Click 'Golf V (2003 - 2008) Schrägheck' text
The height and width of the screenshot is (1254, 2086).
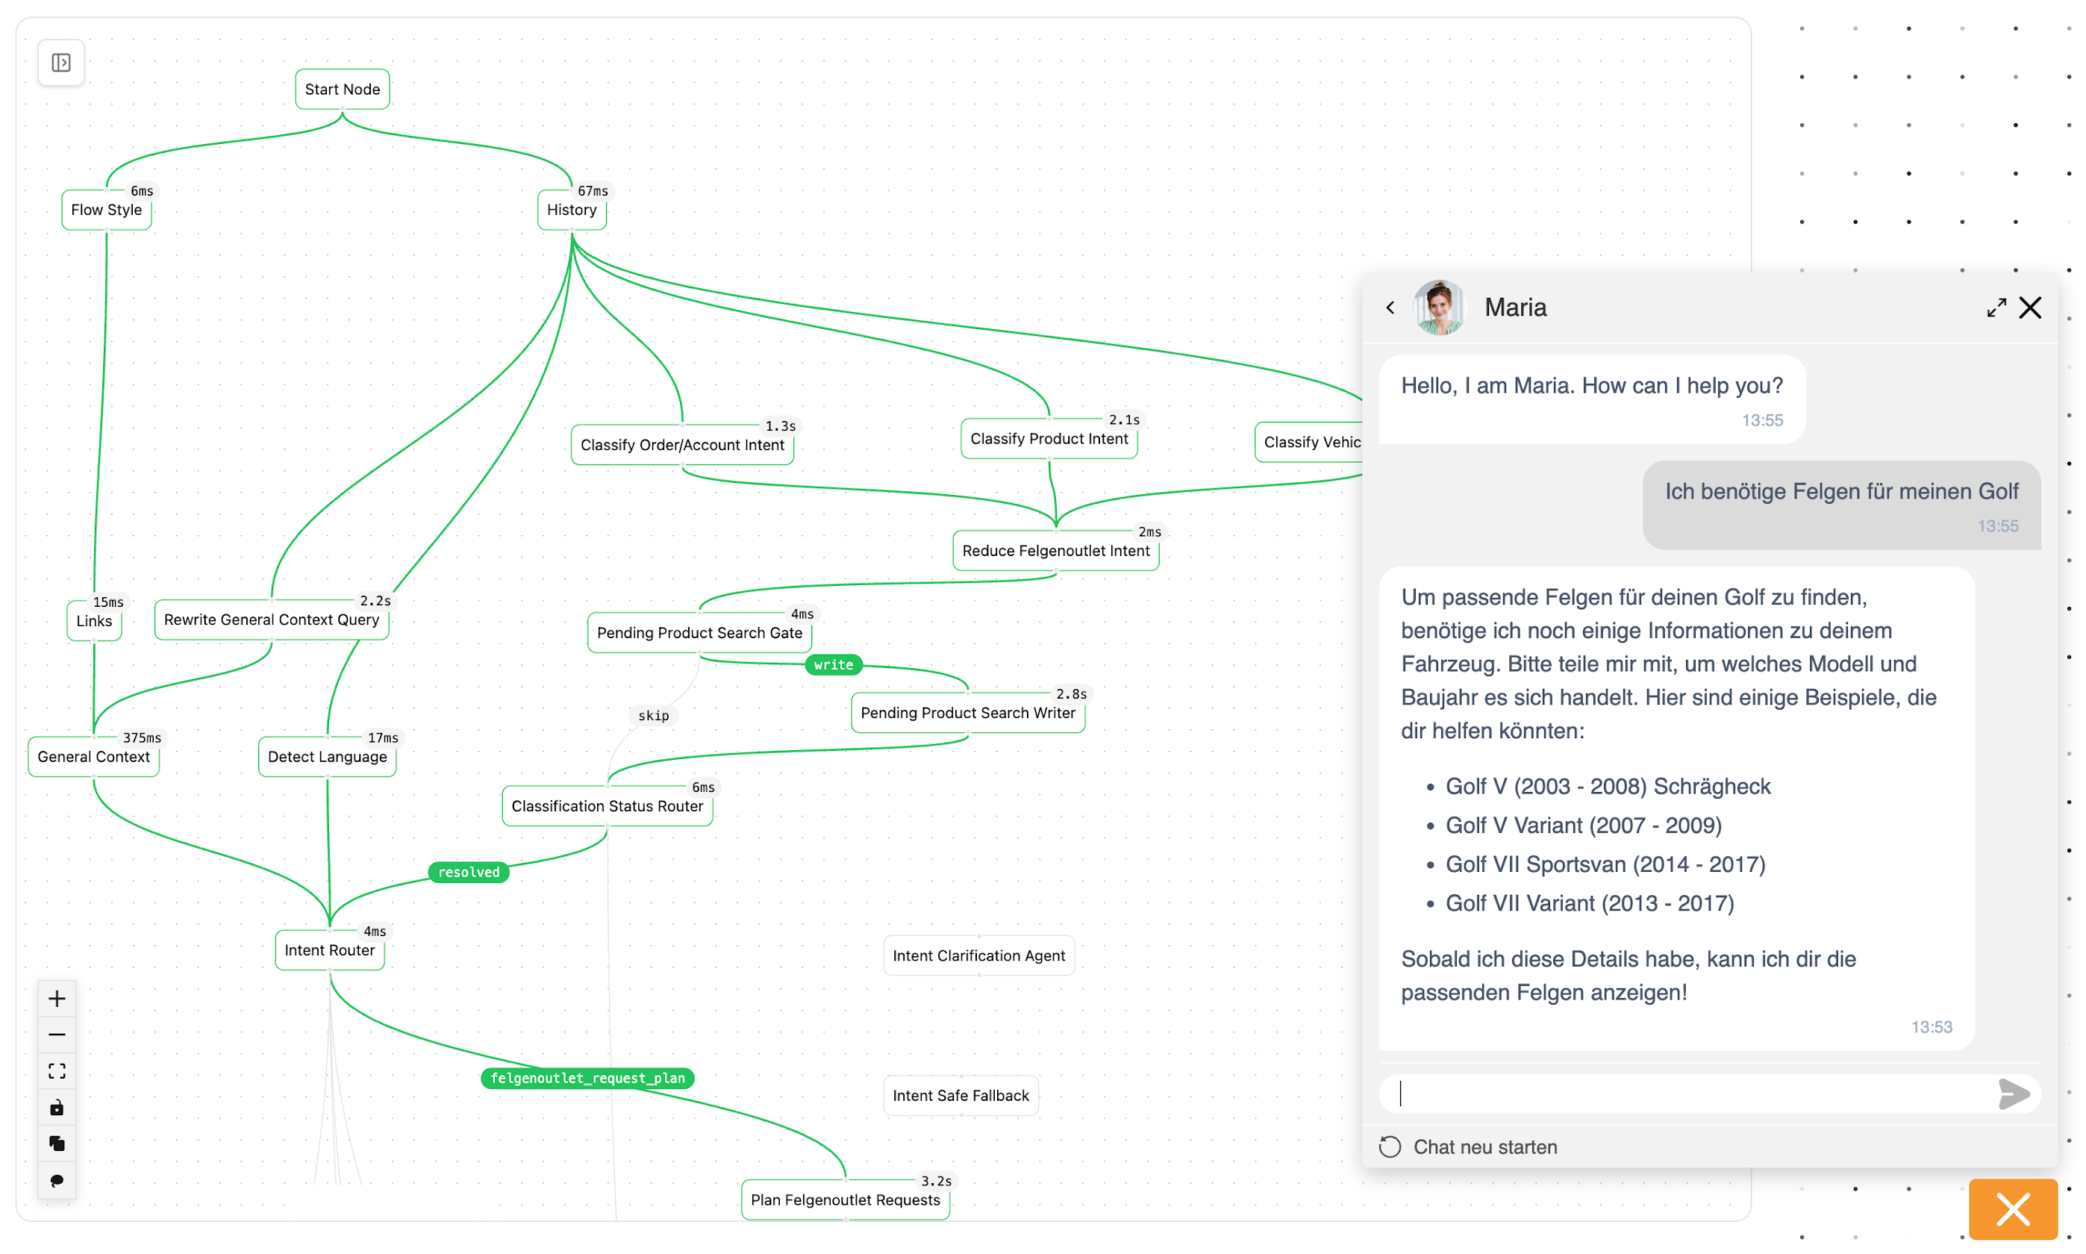(x=1608, y=787)
